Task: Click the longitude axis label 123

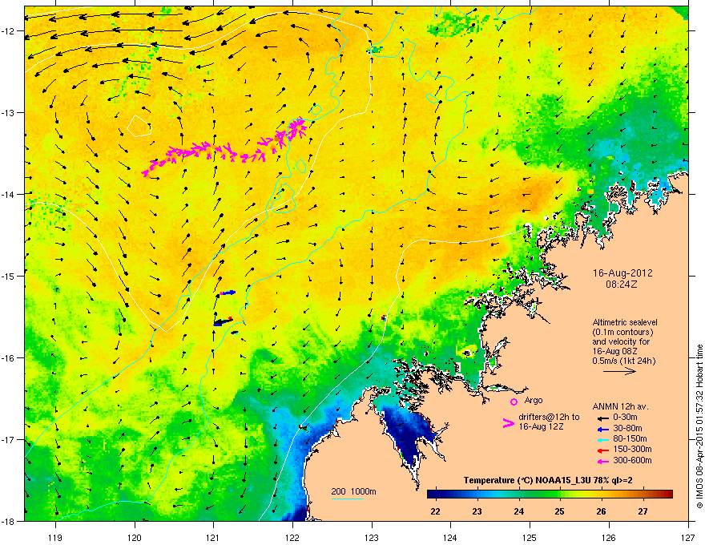Action: click(372, 537)
